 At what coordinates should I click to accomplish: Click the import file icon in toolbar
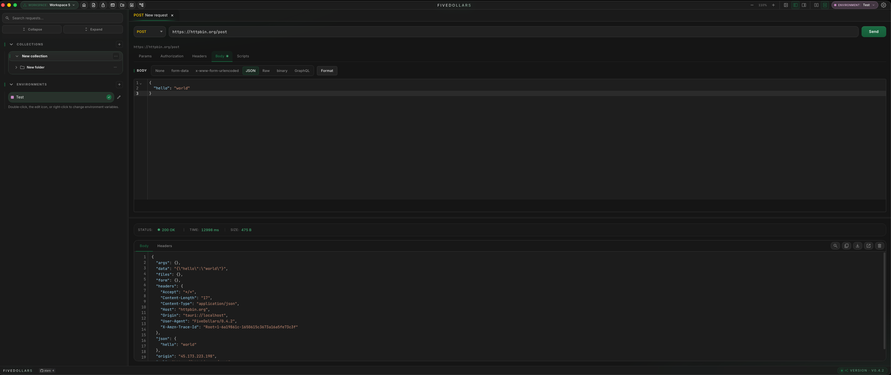93,5
